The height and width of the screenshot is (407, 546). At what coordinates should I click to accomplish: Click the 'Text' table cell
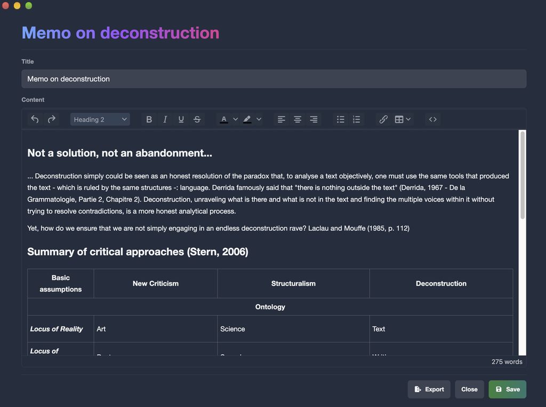[441, 329]
